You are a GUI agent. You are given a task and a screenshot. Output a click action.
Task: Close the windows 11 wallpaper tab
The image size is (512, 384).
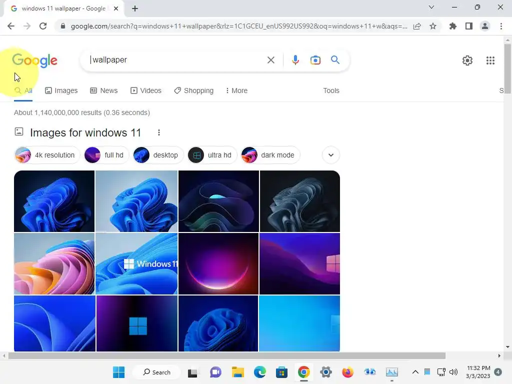coord(116,8)
